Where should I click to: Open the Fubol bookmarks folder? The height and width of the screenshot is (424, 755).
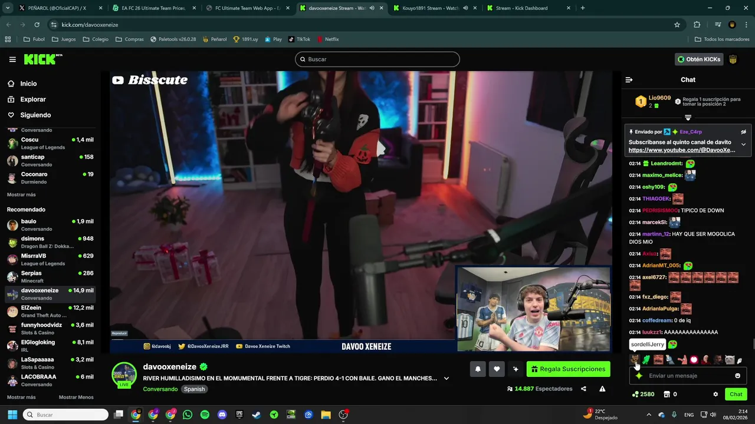coord(34,39)
